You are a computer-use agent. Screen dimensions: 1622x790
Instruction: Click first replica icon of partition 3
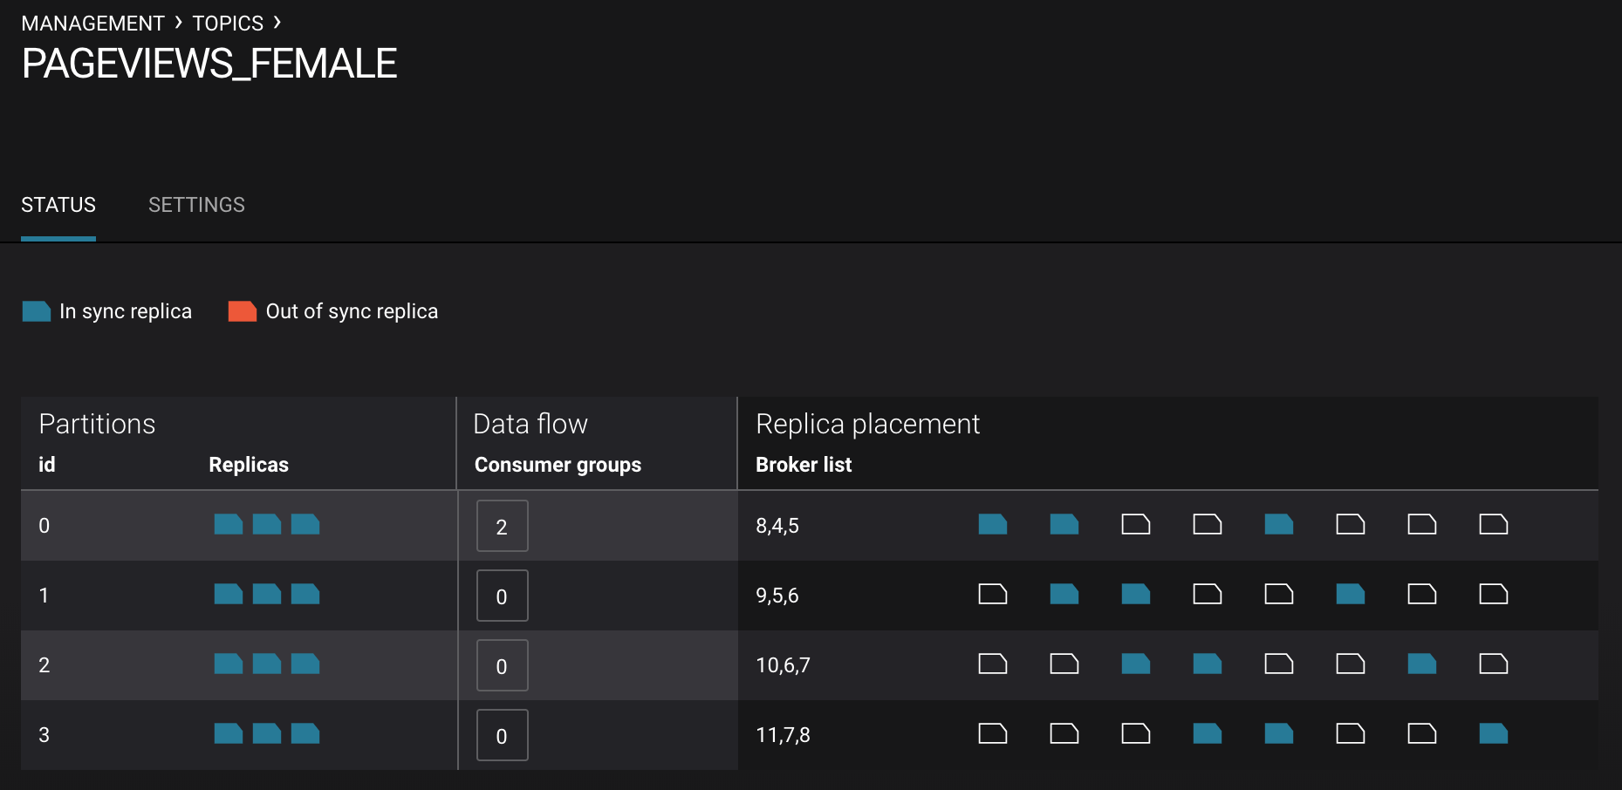point(229,733)
